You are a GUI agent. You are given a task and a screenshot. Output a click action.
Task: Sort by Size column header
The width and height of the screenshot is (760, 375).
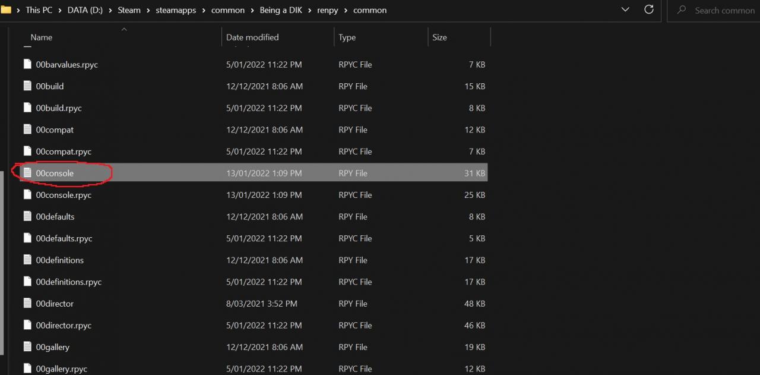439,37
